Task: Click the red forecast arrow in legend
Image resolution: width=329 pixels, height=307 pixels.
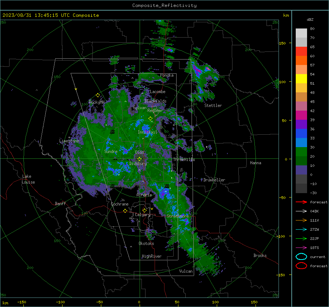Action: [301, 202]
